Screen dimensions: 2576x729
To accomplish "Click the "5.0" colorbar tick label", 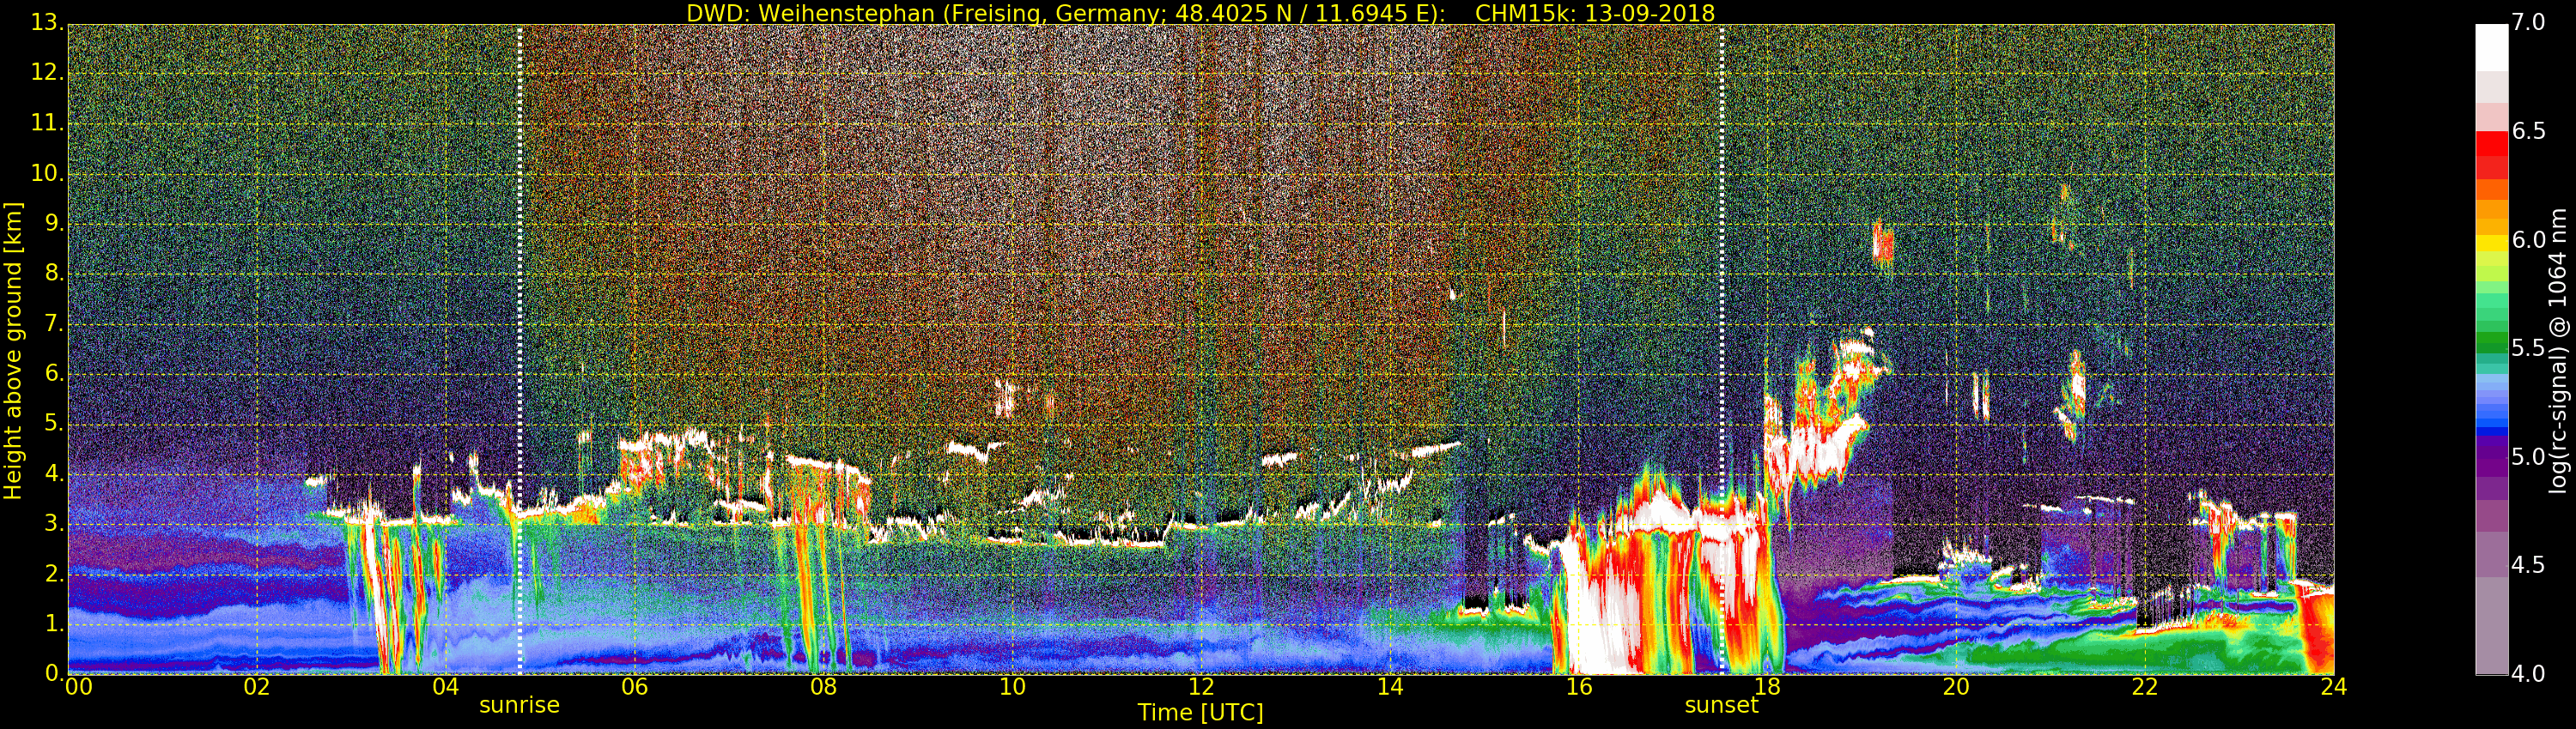I will (2528, 456).
